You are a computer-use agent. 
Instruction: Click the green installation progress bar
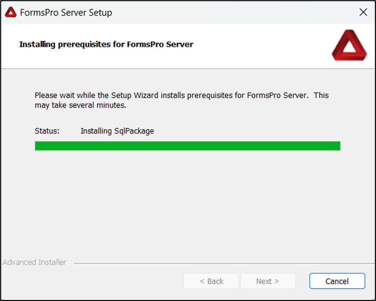pos(187,146)
